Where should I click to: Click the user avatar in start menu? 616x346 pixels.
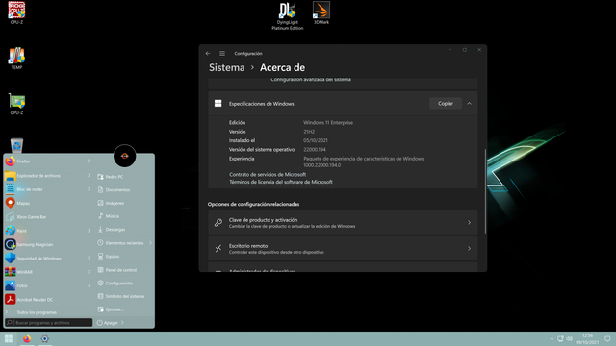coord(124,156)
